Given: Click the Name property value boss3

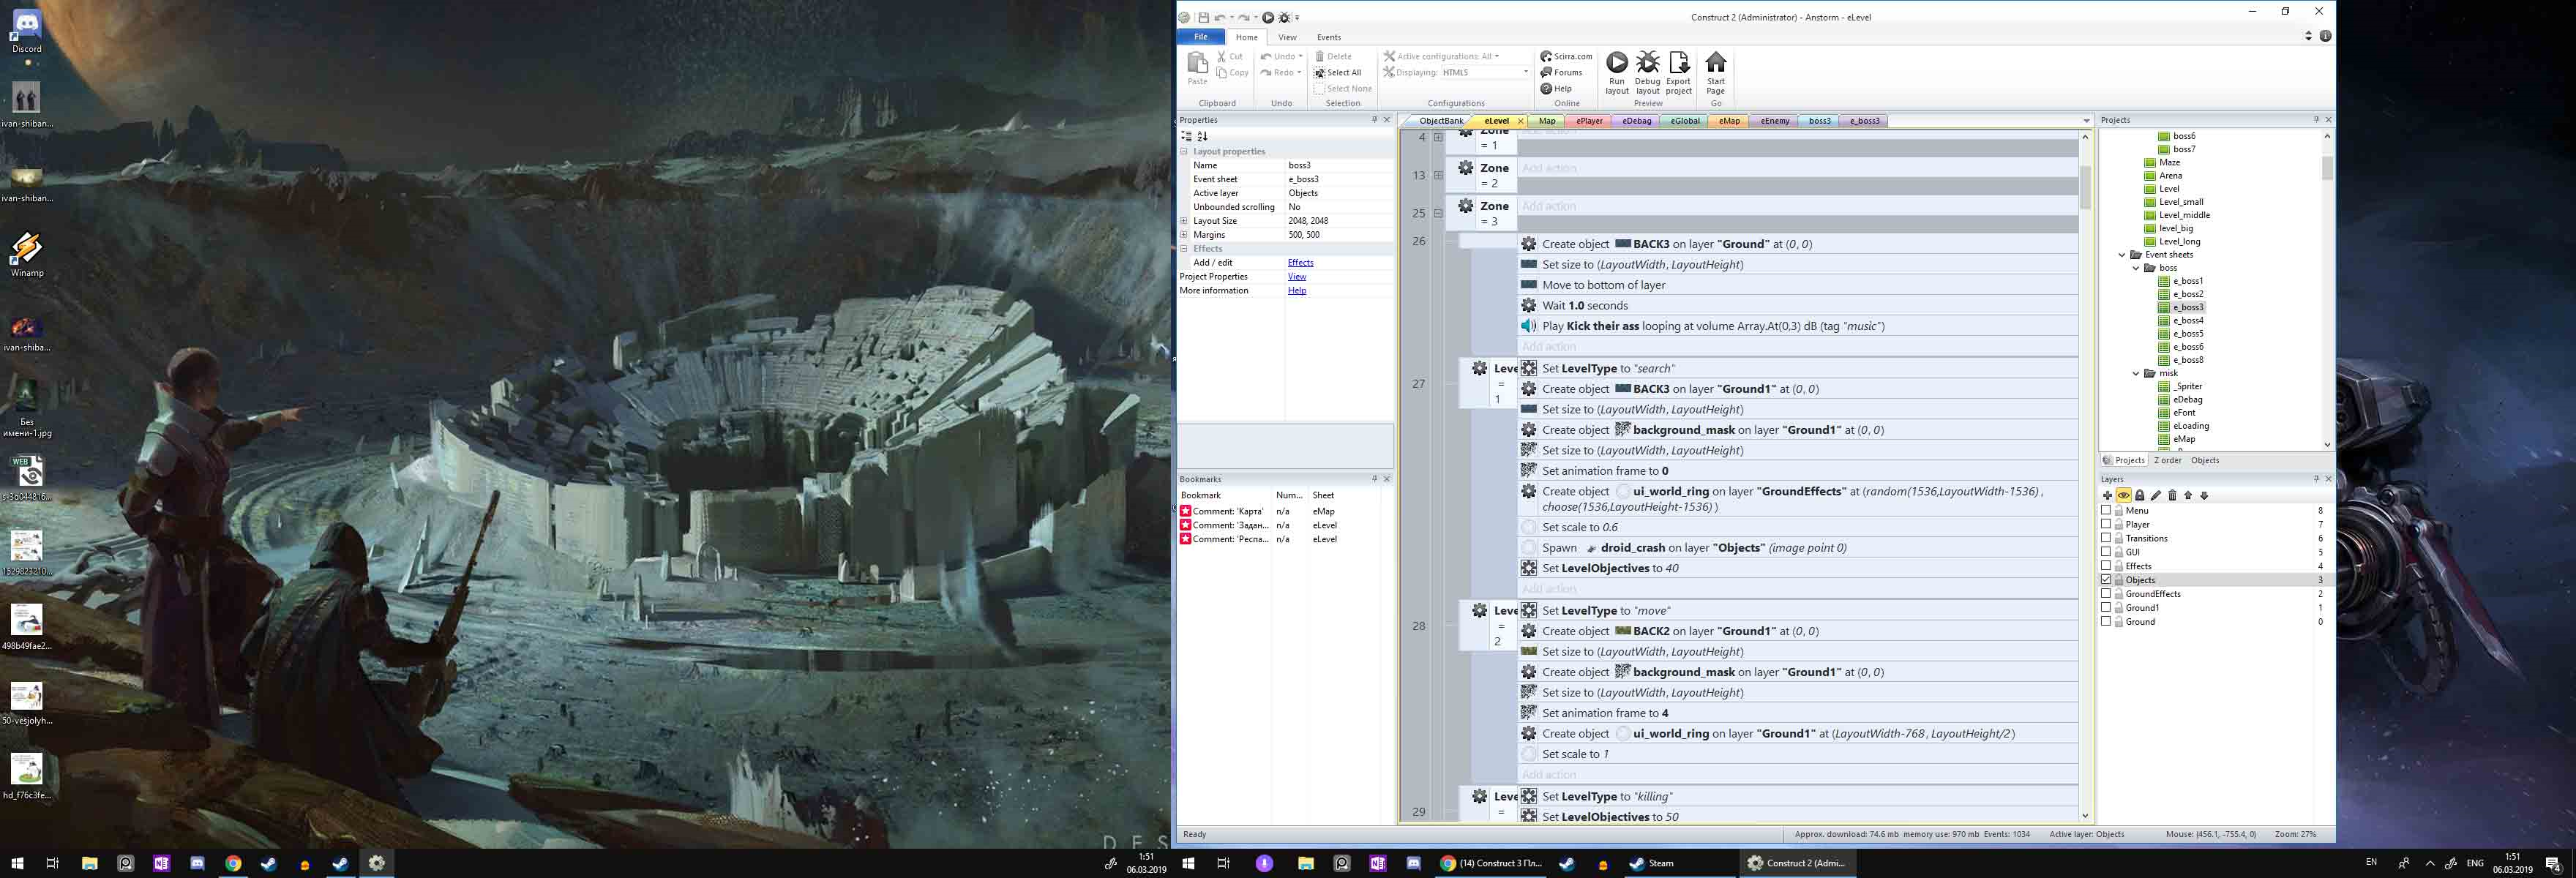Looking at the screenshot, I should click(1338, 165).
